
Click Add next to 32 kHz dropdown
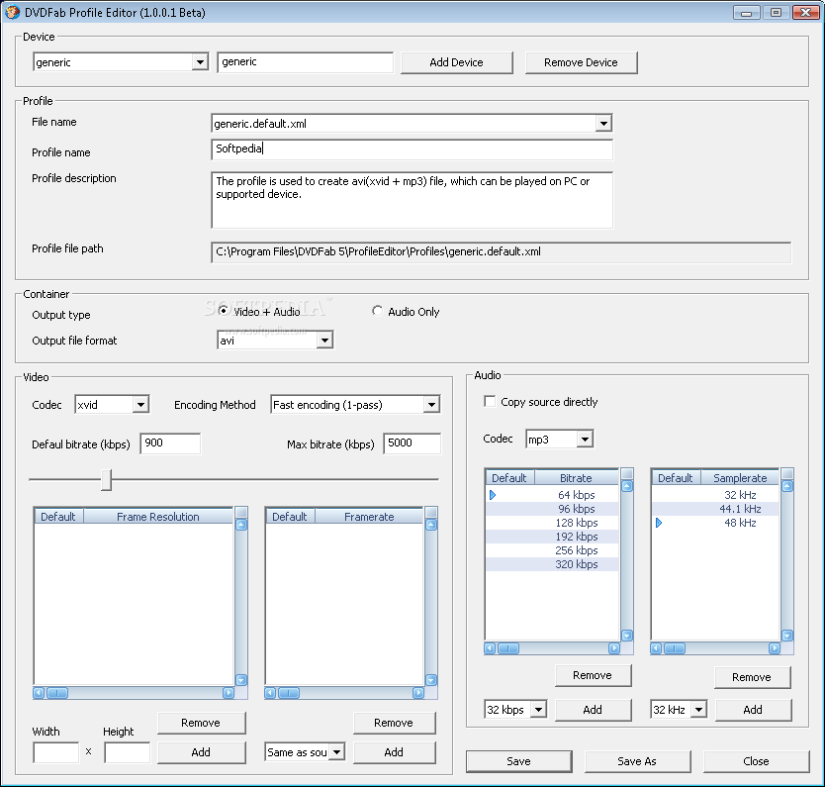(x=753, y=710)
